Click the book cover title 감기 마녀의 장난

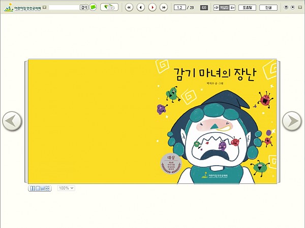(x=215, y=74)
